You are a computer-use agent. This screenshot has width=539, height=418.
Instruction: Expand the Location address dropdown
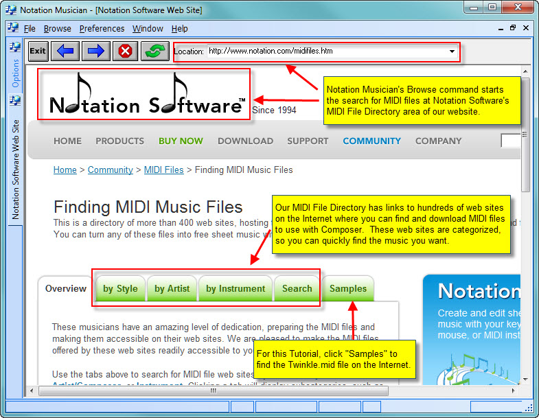coord(452,51)
